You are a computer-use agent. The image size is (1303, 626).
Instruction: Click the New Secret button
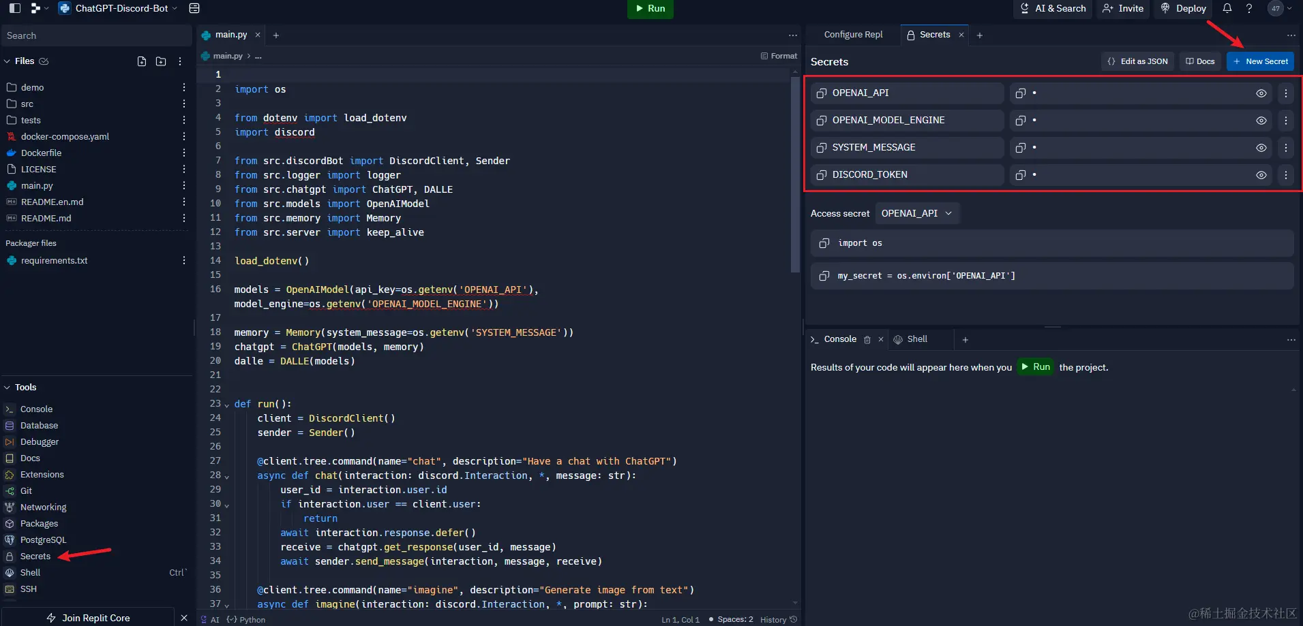(1260, 61)
